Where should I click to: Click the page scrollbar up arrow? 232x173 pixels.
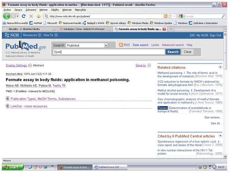225,34
